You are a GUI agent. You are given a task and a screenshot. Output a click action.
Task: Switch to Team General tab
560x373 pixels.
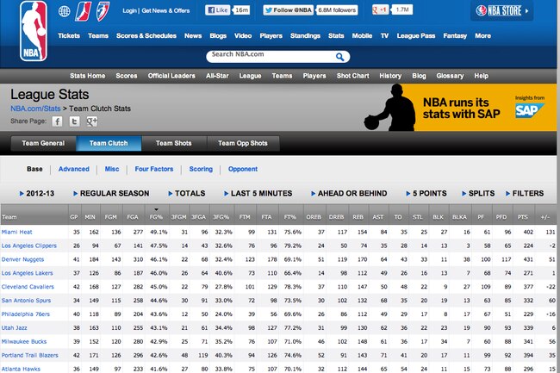click(43, 143)
